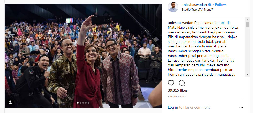Click the 5 HOURS AGO timestamp
Viewport: 253px width, 113px height.
point(177,97)
